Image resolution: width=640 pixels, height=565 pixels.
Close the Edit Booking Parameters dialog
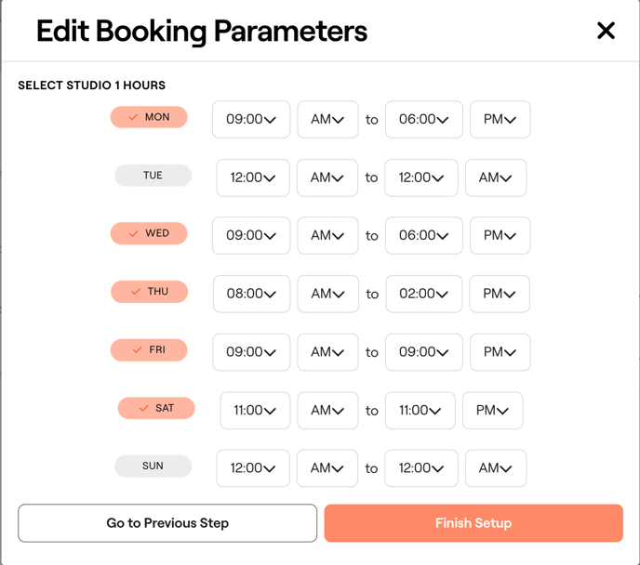click(x=606, y=31)
